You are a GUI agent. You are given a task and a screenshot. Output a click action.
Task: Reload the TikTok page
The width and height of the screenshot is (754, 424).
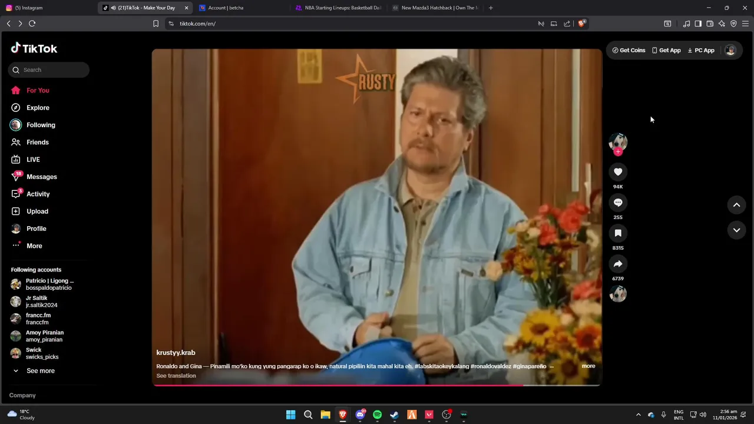32,24
